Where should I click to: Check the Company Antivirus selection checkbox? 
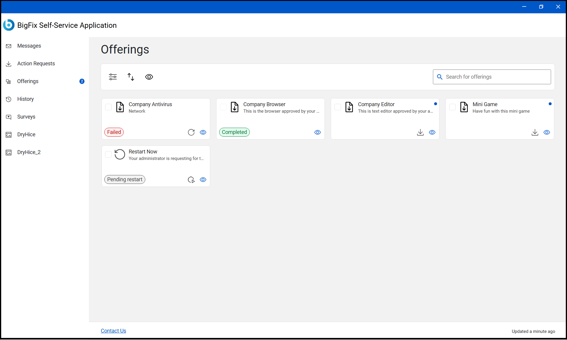108,107
